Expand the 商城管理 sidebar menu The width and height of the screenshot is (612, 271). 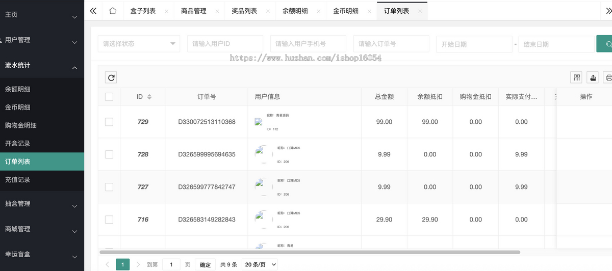pyautogui.click(x=42, y=229)
